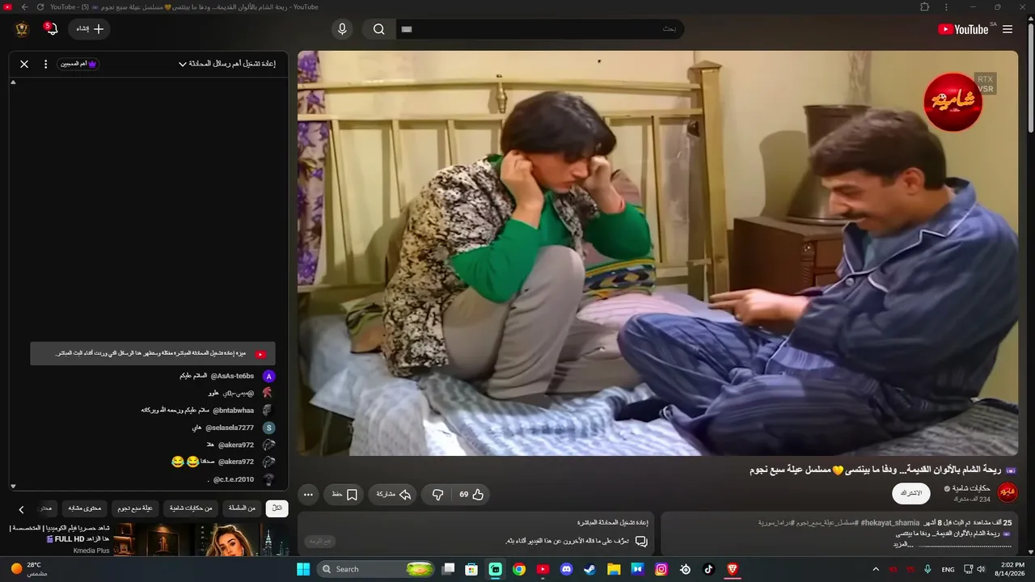Open Google Chrome from the taskbar
Image resolution: width=1035 pixels, height=582 pixels.
point(519,569)
